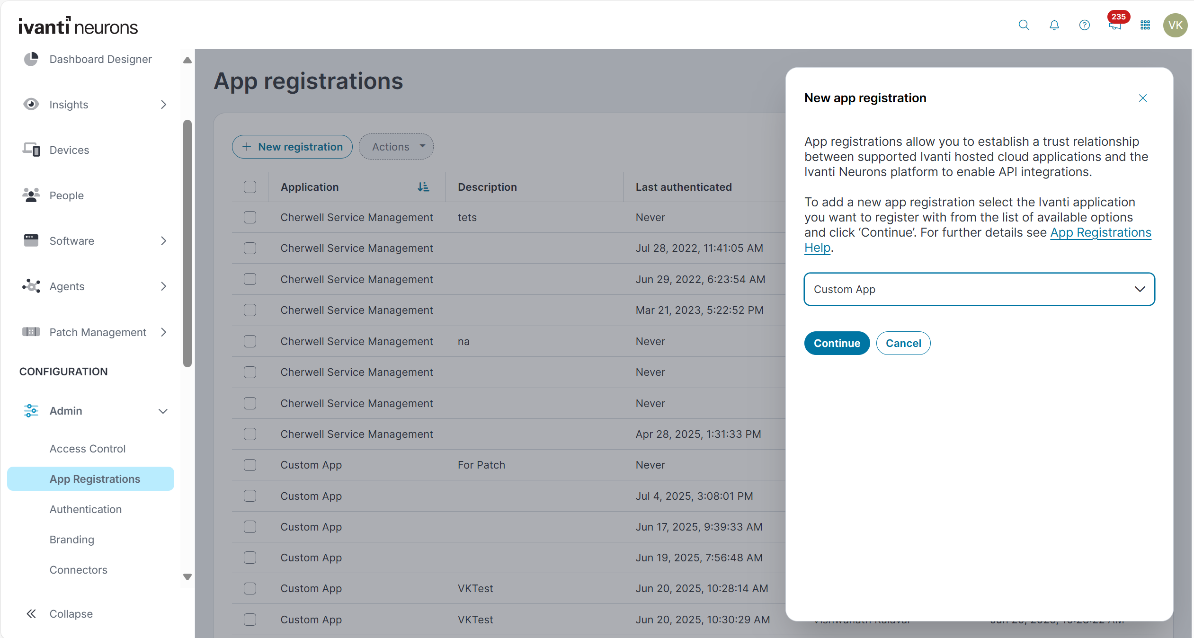
Task: Open the People menu item
Action: pos(67,195)
